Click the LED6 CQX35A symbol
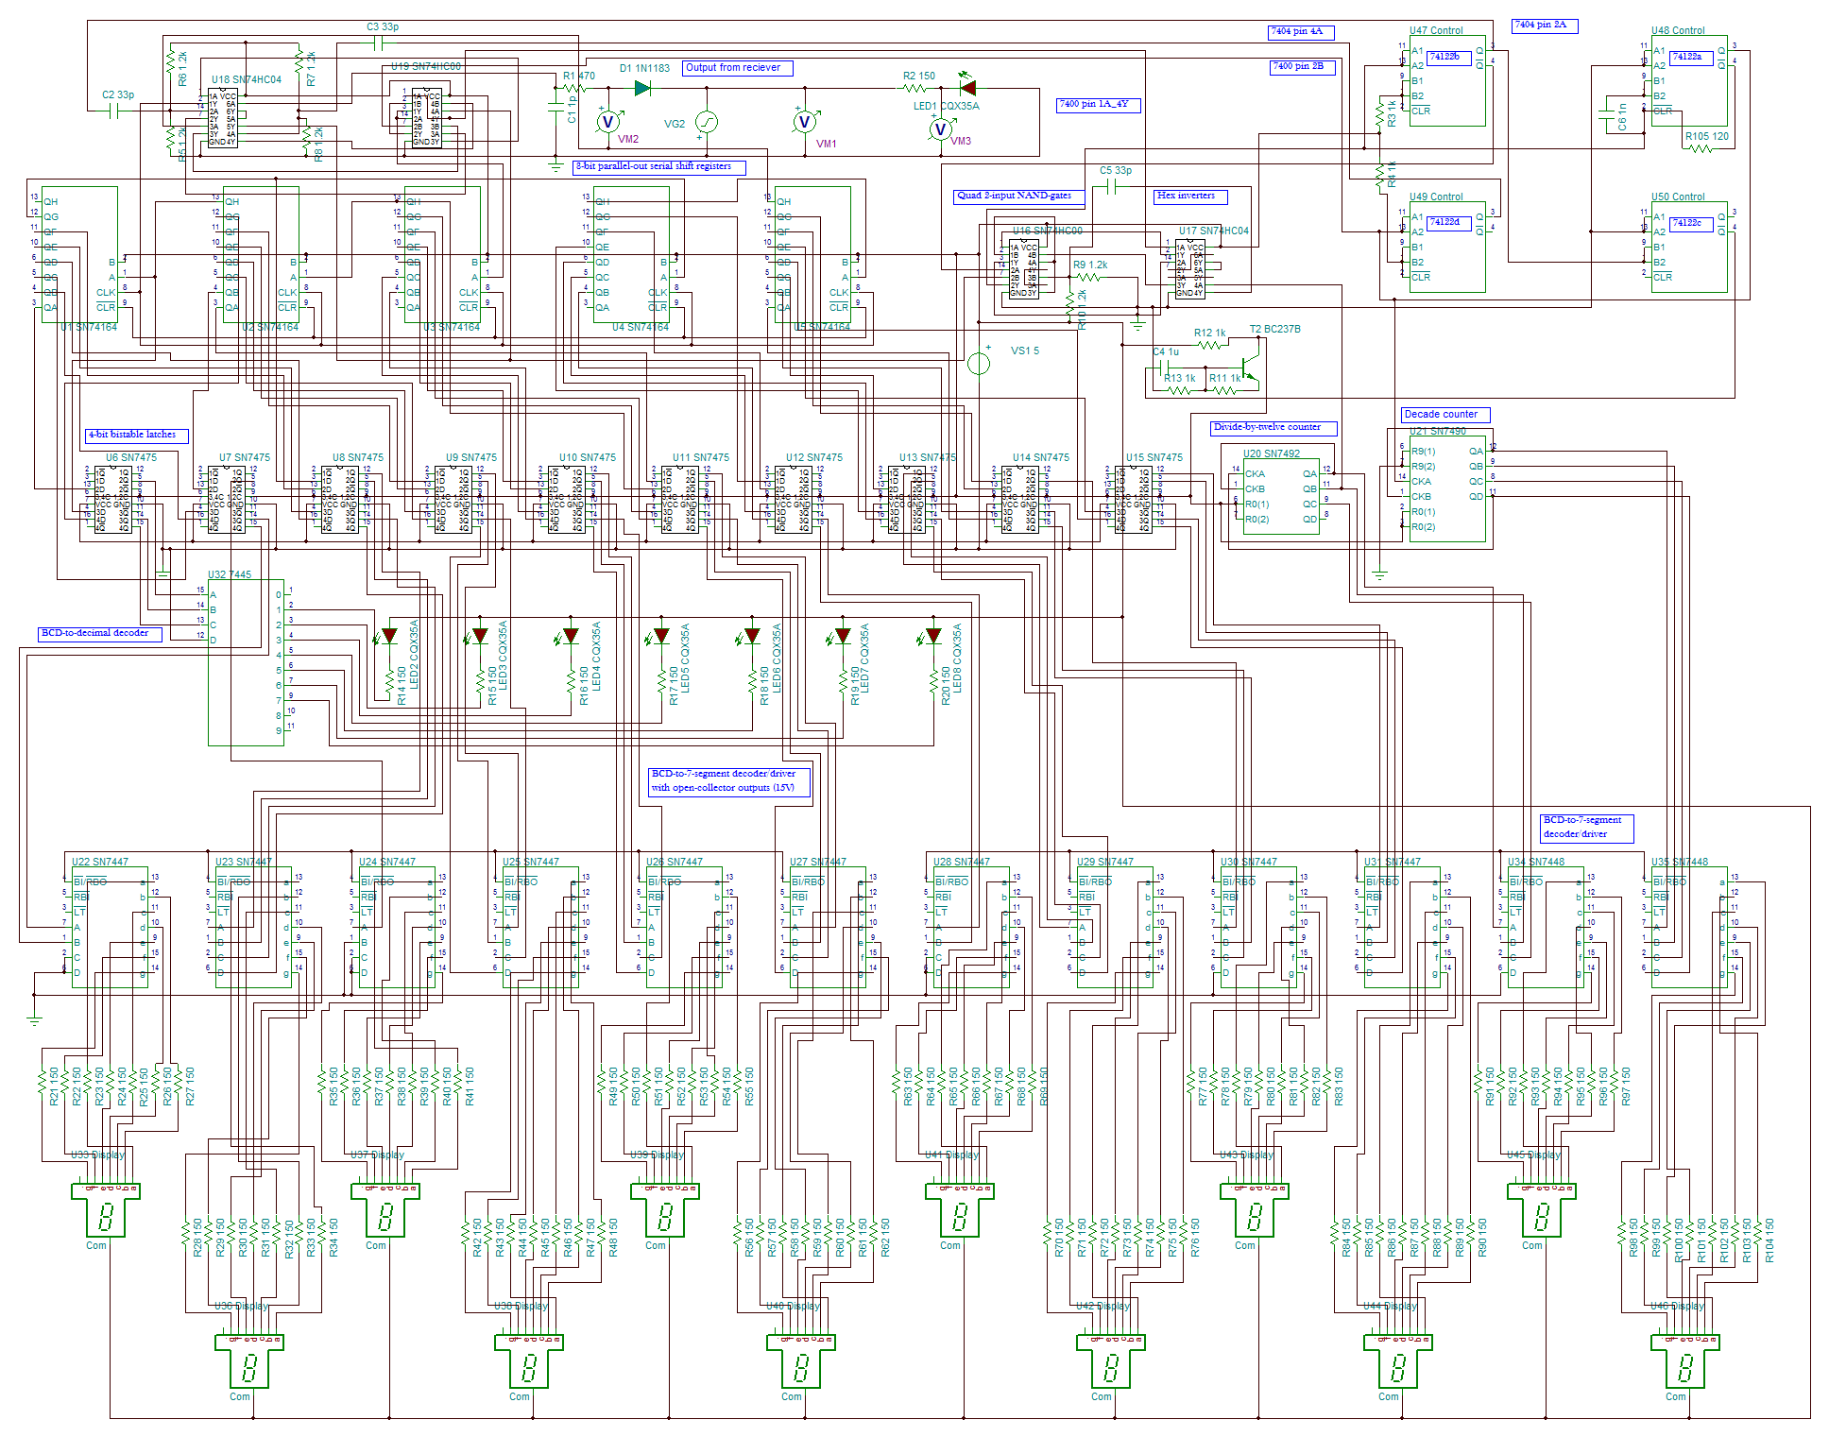The width and height of the screenshot is (1829, 1437). pyautogui.click(x=752, y=636)
